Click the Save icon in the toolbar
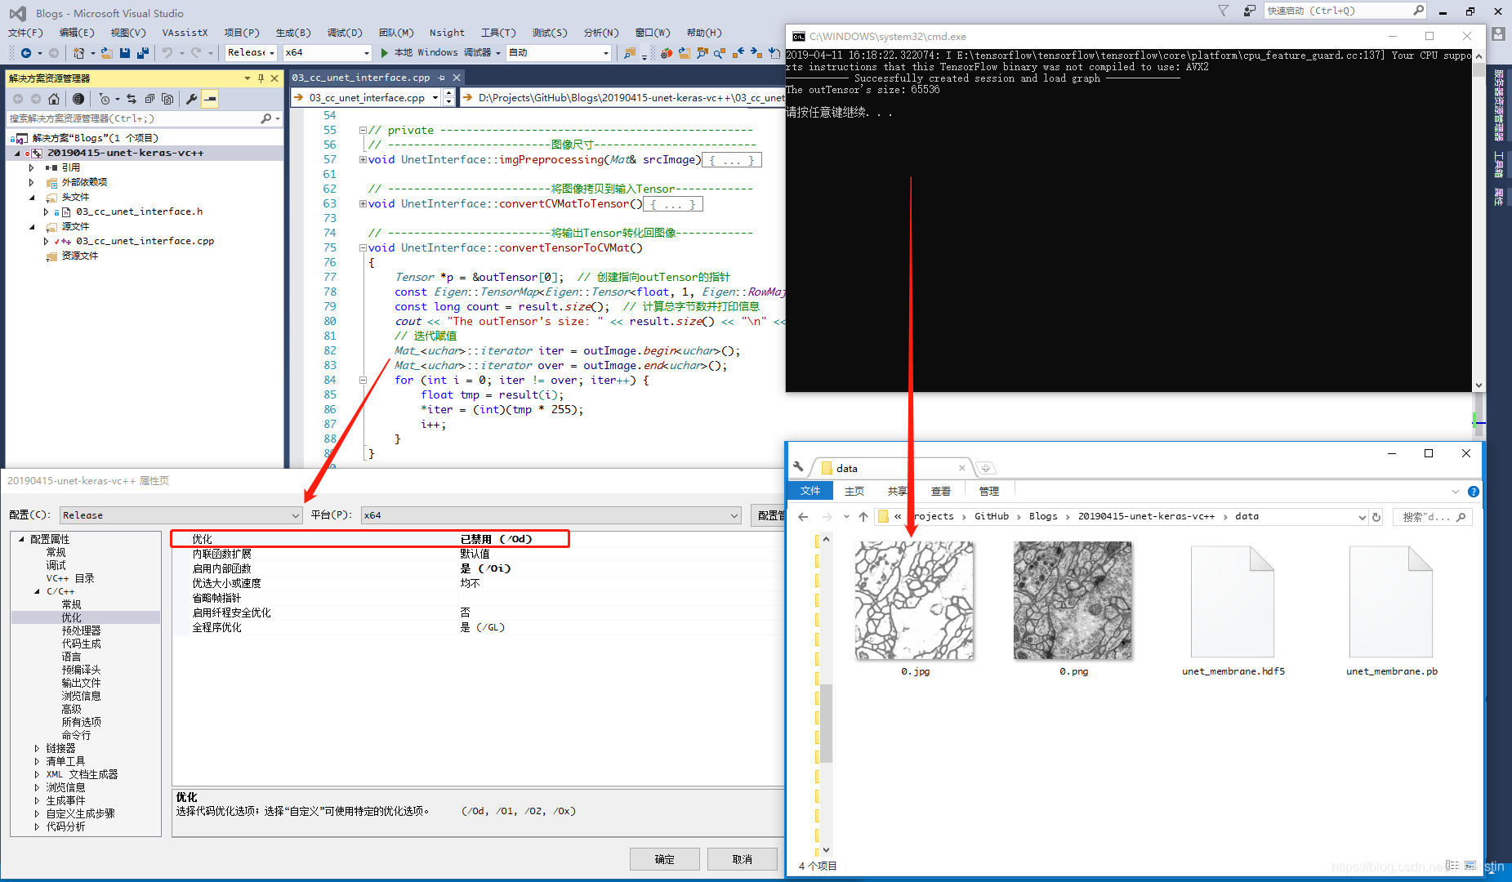Viewport: 1512px width, 882px height. pos(124,52)
